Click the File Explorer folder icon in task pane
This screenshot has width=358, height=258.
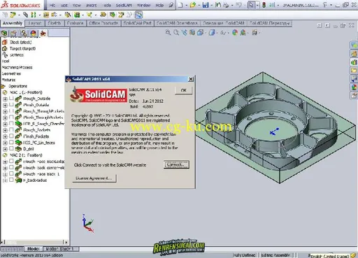click(354, 70)
